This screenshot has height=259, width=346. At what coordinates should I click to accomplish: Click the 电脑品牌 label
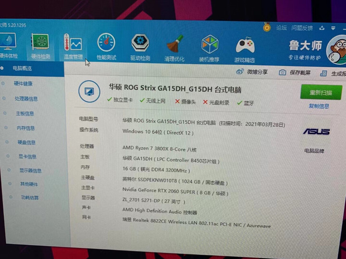click(x=314, y=151)
